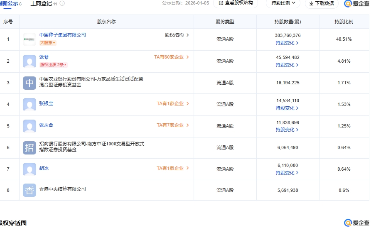Open 张银宝 shareholder link

[46, 103]
